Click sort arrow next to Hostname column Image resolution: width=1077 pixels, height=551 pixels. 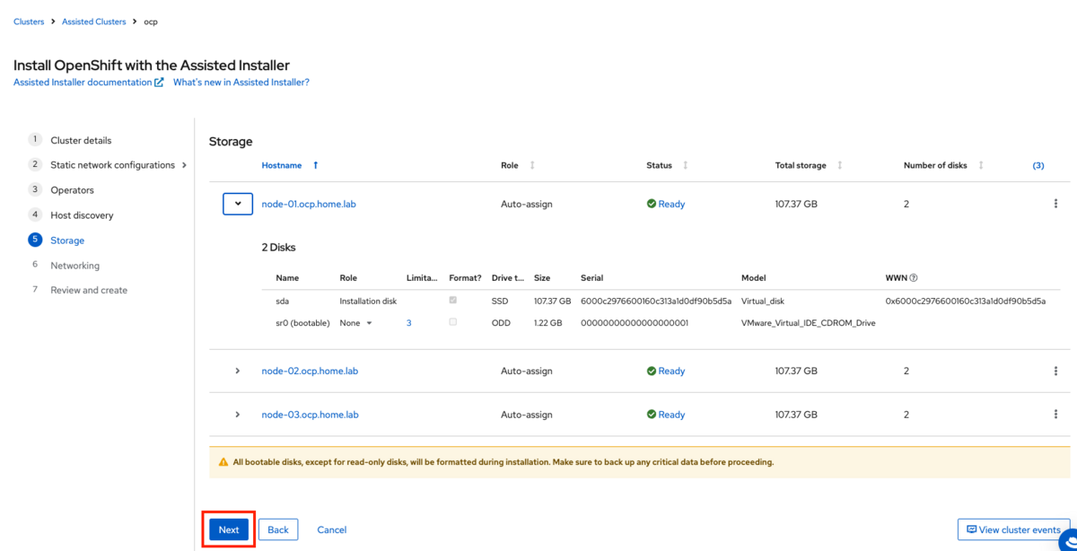click(315, 165)
